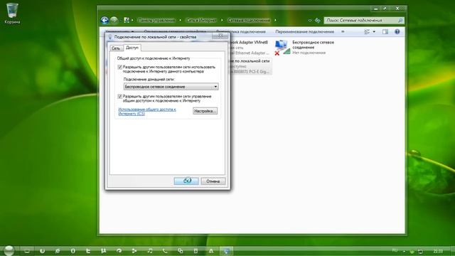Open the Start orb on taskbar

coord(9,250)
